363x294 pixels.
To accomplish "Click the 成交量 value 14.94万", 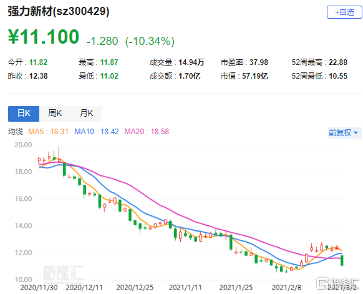I will pos(191,62).
